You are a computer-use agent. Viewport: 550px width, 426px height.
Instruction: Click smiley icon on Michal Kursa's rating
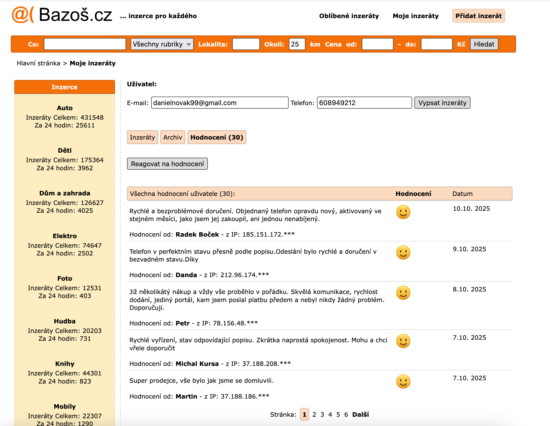tap(403, 341)
